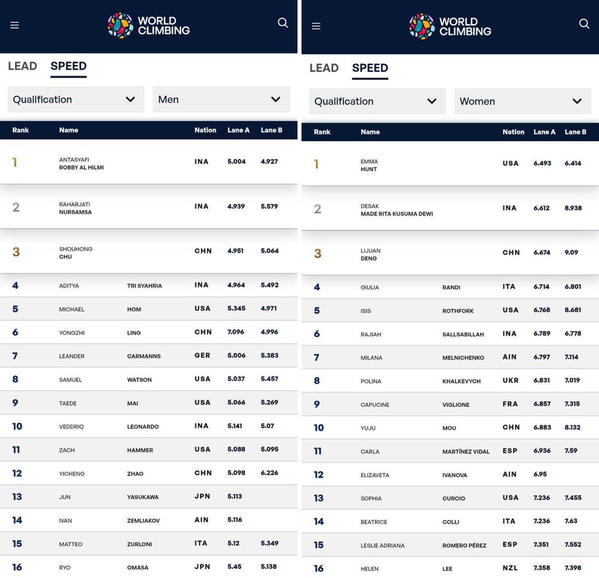This screenshot has width=599, height=578.
Task: Select SPEED tab in Men panel
Action: (68, 66)
